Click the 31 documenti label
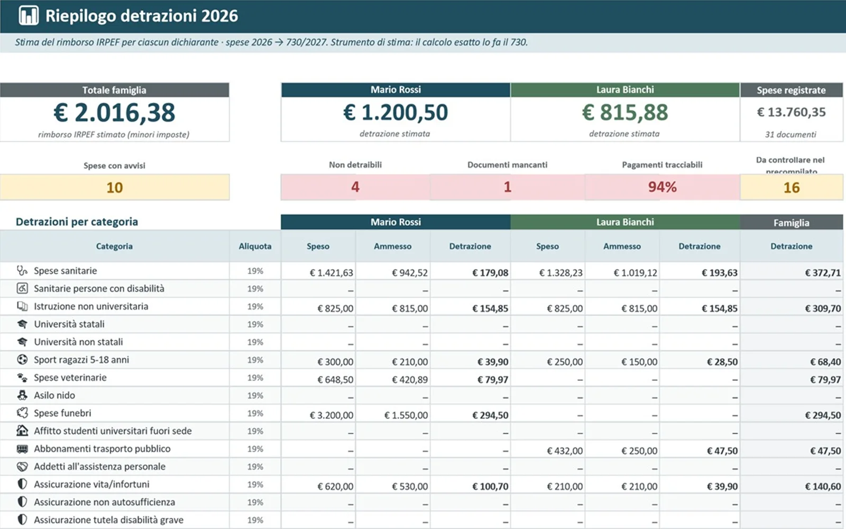The width and height of the screenshot is (846, 529). (791, 134)
